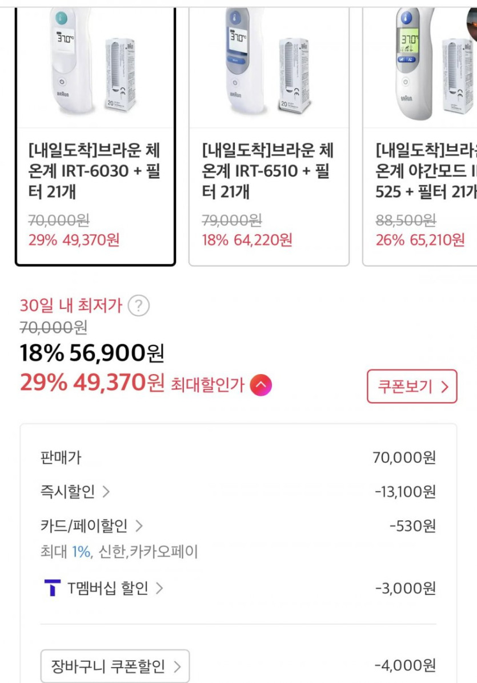Open the 장바구니 쿠폰할인 button
Viewport: 477px width, 683px height.
115,666
